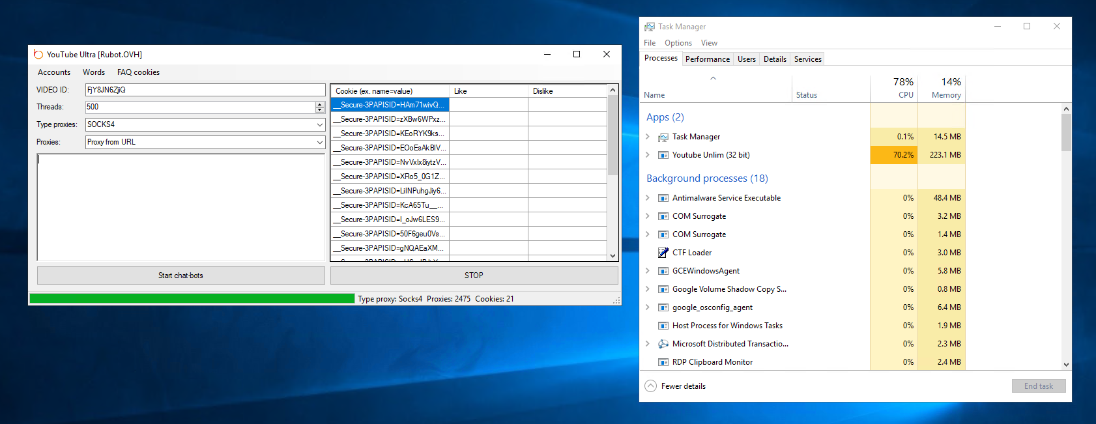Image resolution: width=1096 pixels, height=424 pixels.
Task: Click the YouTube Ultra title bar icon
Action: click(x=38, y=55)
